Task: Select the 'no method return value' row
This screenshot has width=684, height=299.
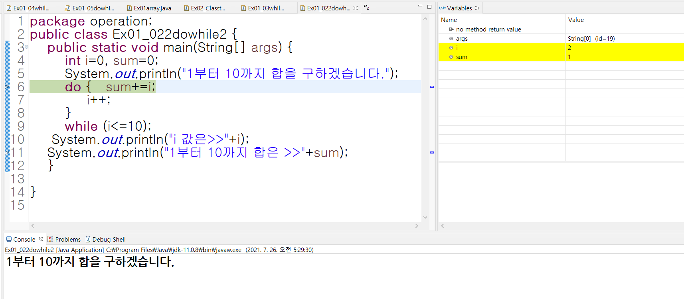Action: tap(561, 29)
